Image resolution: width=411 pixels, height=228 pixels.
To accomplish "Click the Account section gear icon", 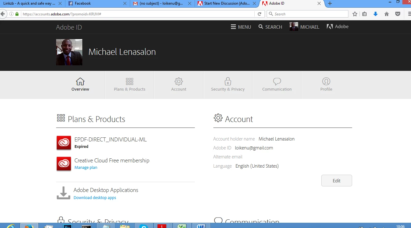I will pyautogui.click(x=218, y=118).
